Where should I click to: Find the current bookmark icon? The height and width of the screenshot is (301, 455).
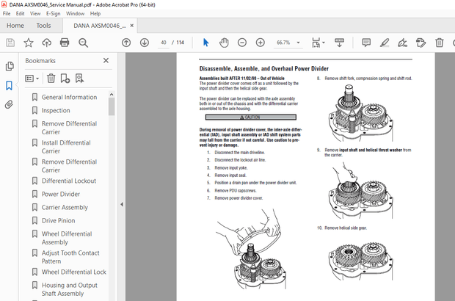79,79
